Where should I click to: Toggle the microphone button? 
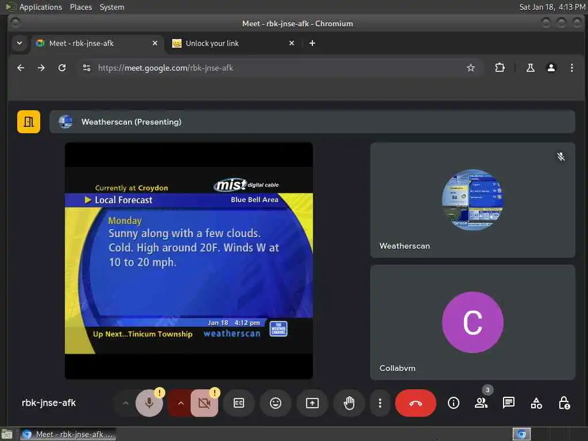click(x=149, y=403)
